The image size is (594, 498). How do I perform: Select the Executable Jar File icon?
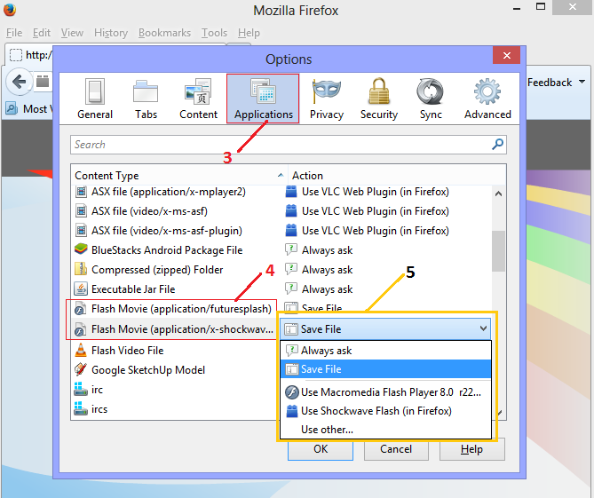(81, 289)
